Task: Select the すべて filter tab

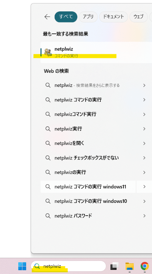Action: (x=66, y=17)
